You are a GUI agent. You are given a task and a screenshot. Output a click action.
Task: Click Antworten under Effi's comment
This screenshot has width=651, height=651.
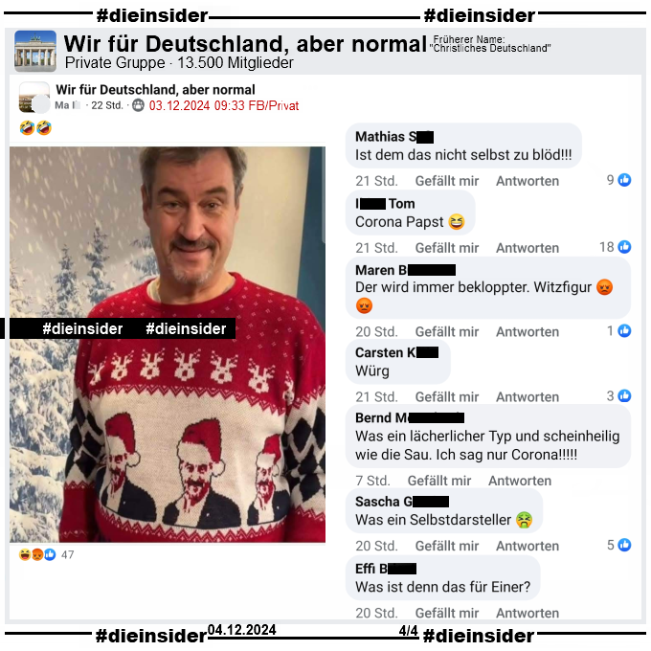(x=528, y=614)
